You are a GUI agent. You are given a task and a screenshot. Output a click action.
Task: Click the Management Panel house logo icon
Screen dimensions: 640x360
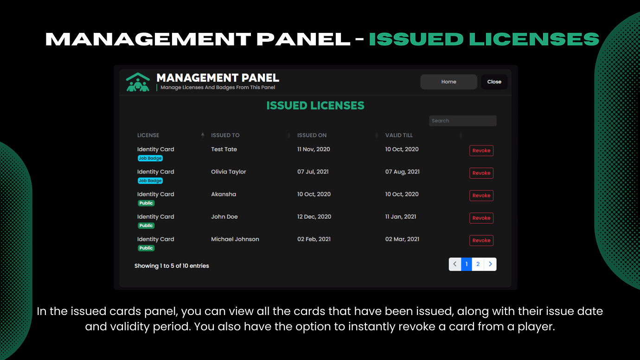137,82
